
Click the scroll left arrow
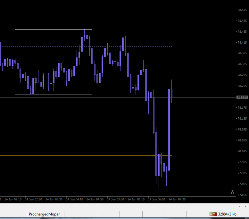[239, 206]
